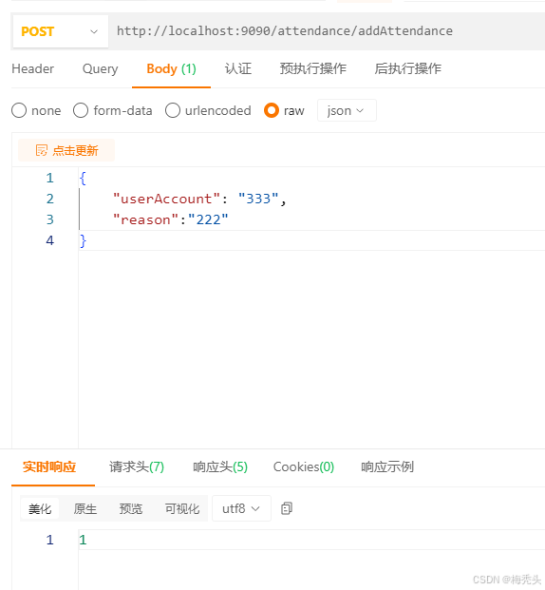Open the utf8 encoding dropdown
This screenshot has width=545, height=590.
point(241,508)
